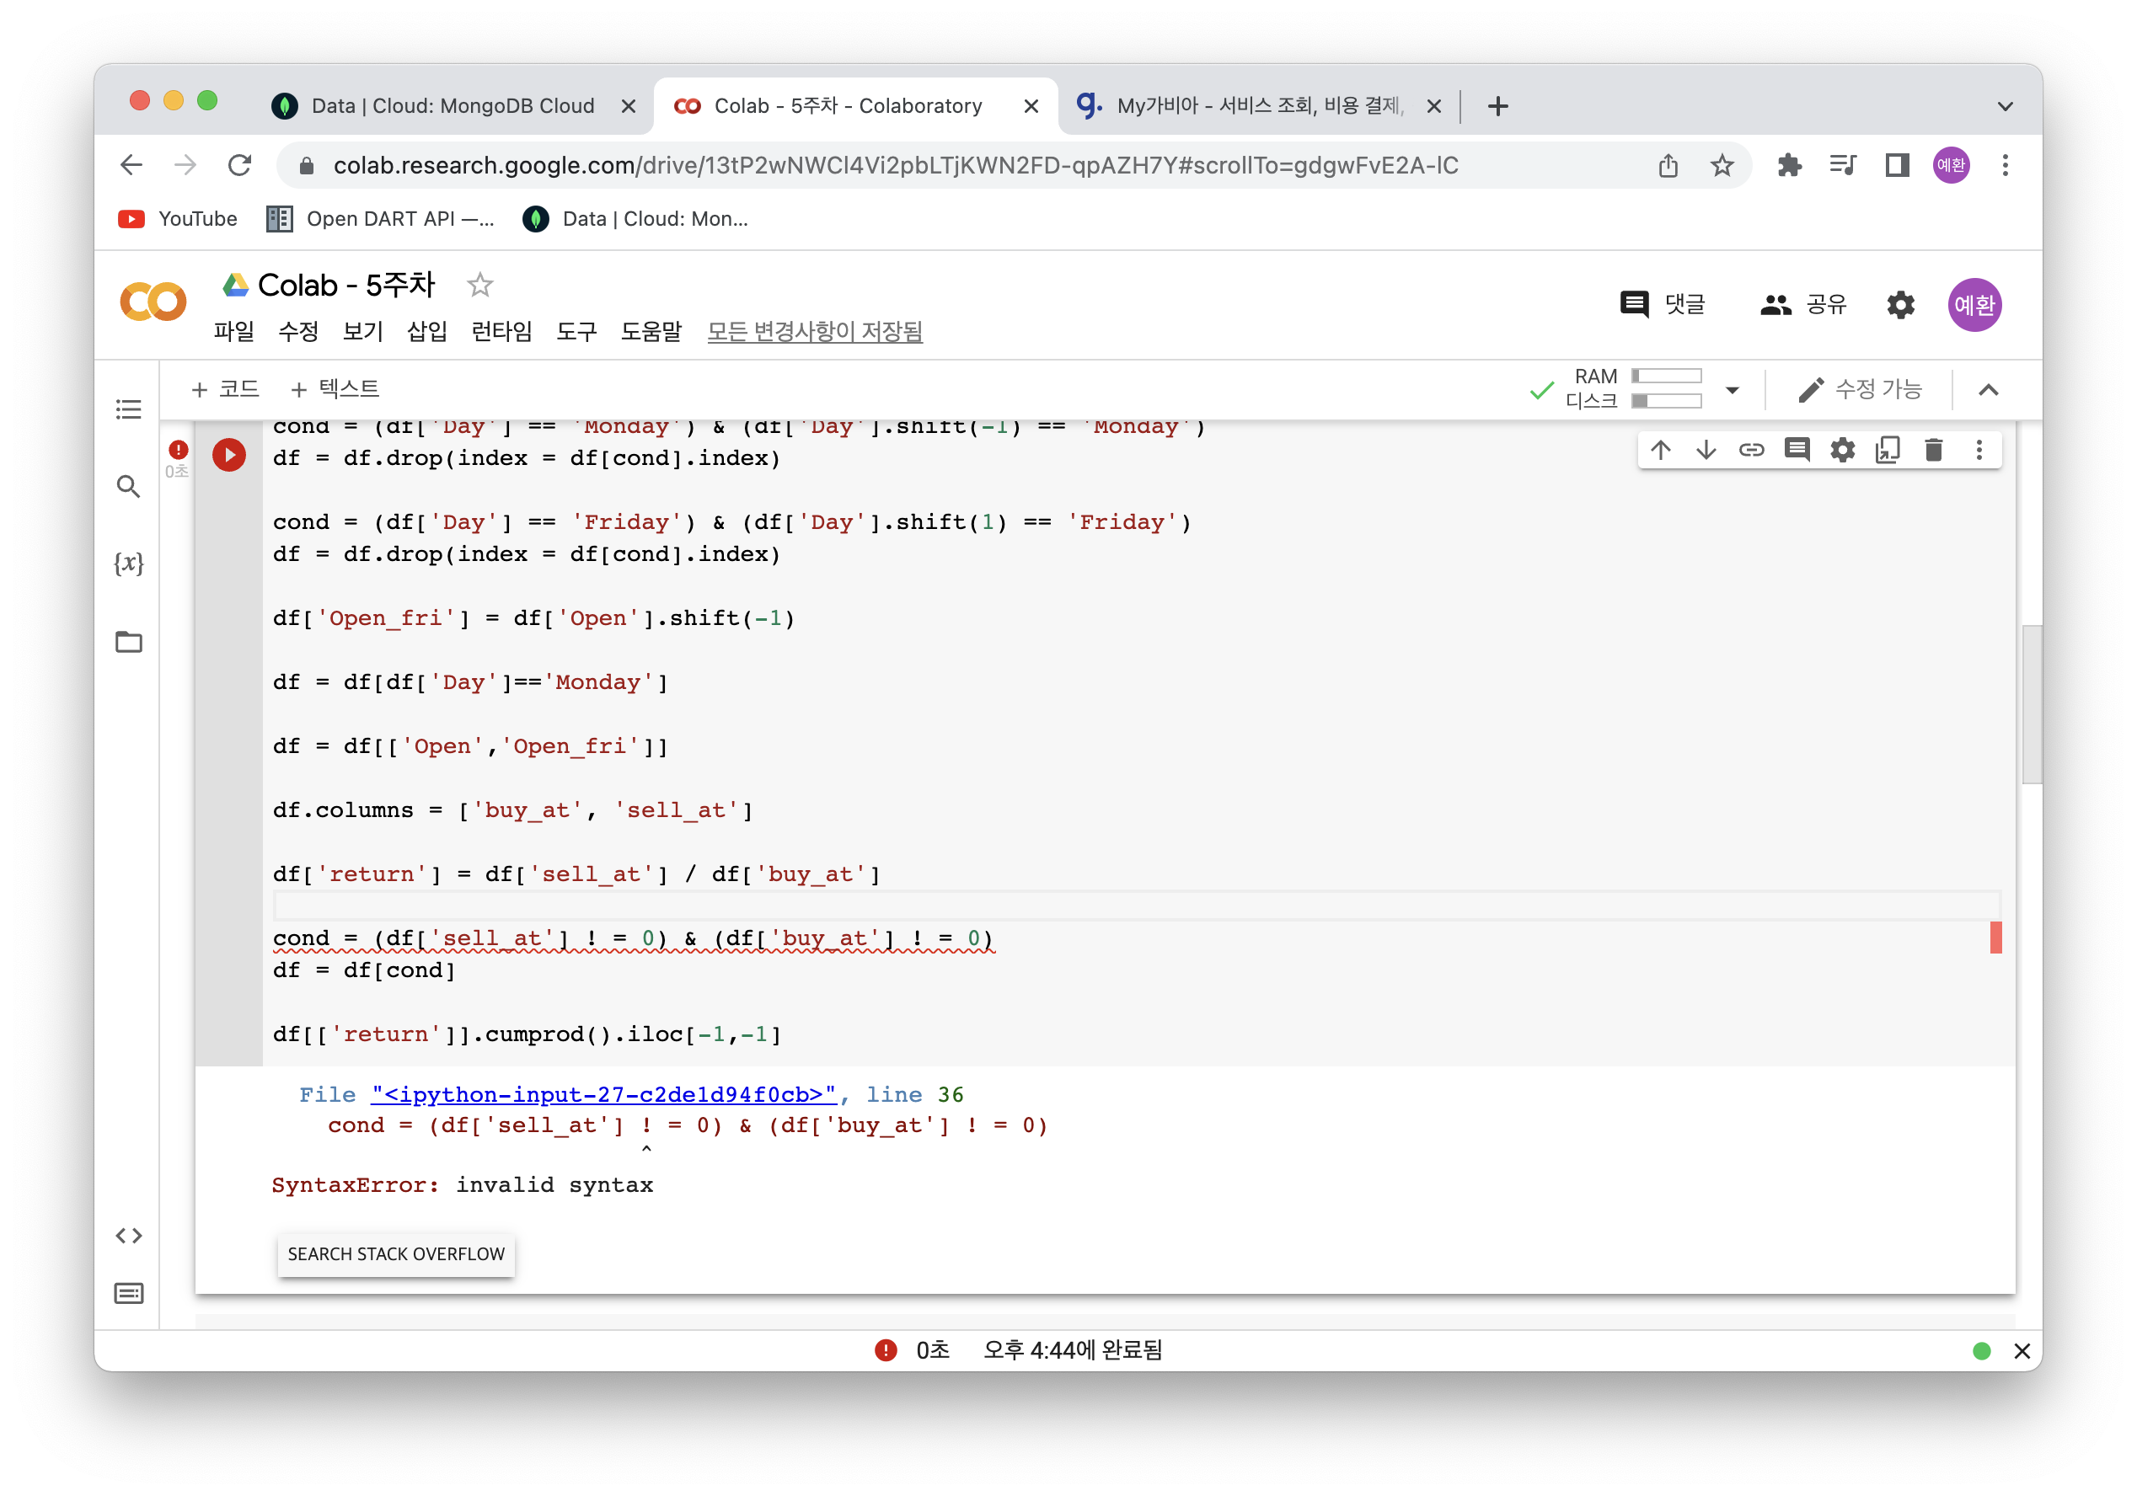This screenshot has height=1496, width=2137.
Task: Click the 디스크 usage bar
Action: [1666, 401]
